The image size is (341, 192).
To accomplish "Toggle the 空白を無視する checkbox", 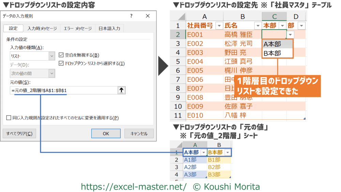I will [x=61, y=55].
